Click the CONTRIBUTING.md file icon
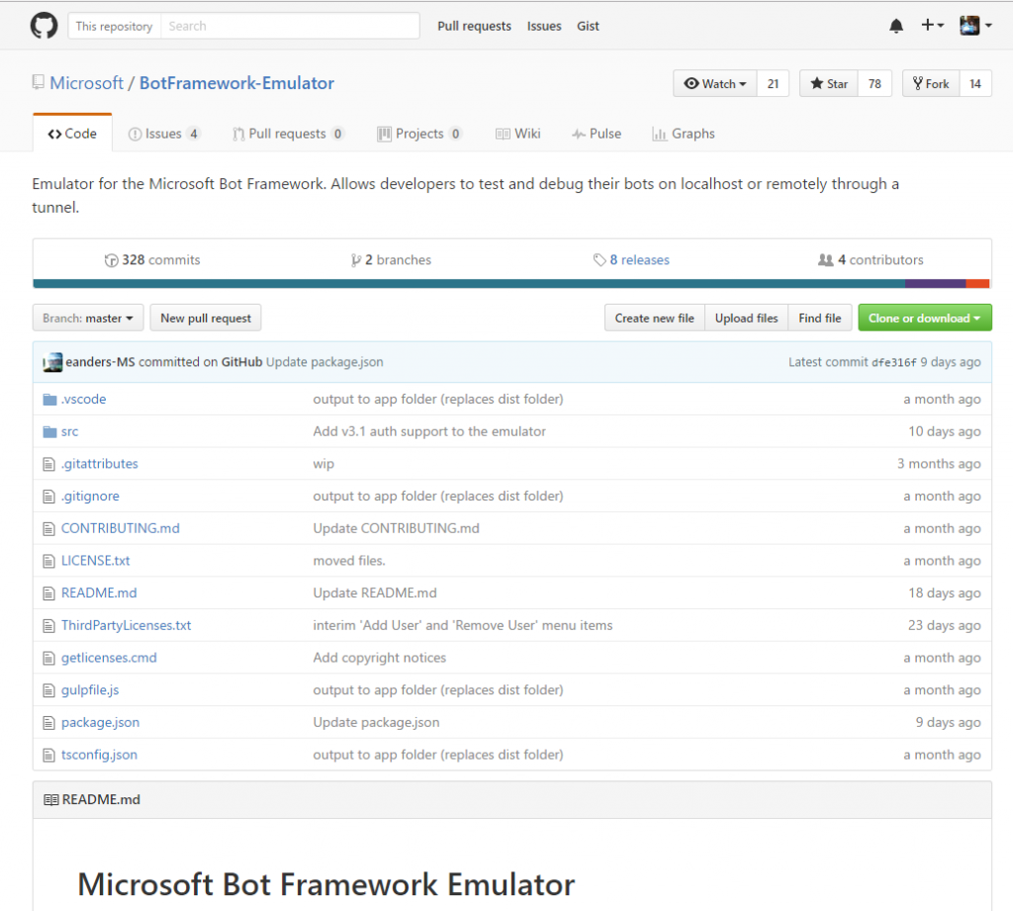 48,528
